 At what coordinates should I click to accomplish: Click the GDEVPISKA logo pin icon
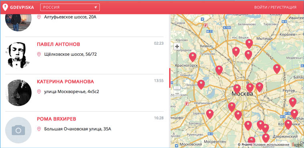5,7
